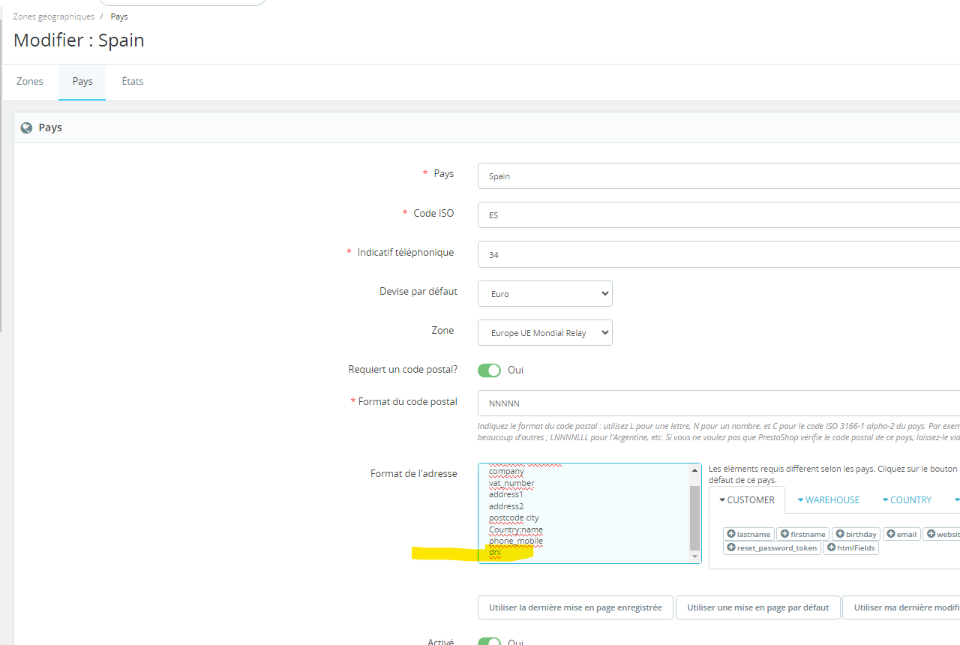Screen dimensions: 960x645
Task: Open the Zone dropdown
Action: pyautogui.click(x=545, y=332)
